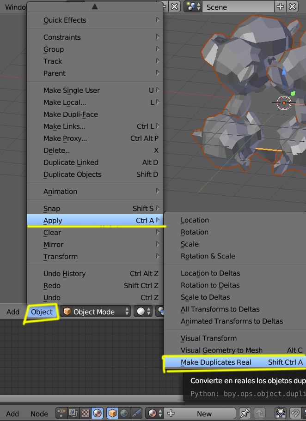
Task: Apply Rotation & Scale
Action: [235, 256]
